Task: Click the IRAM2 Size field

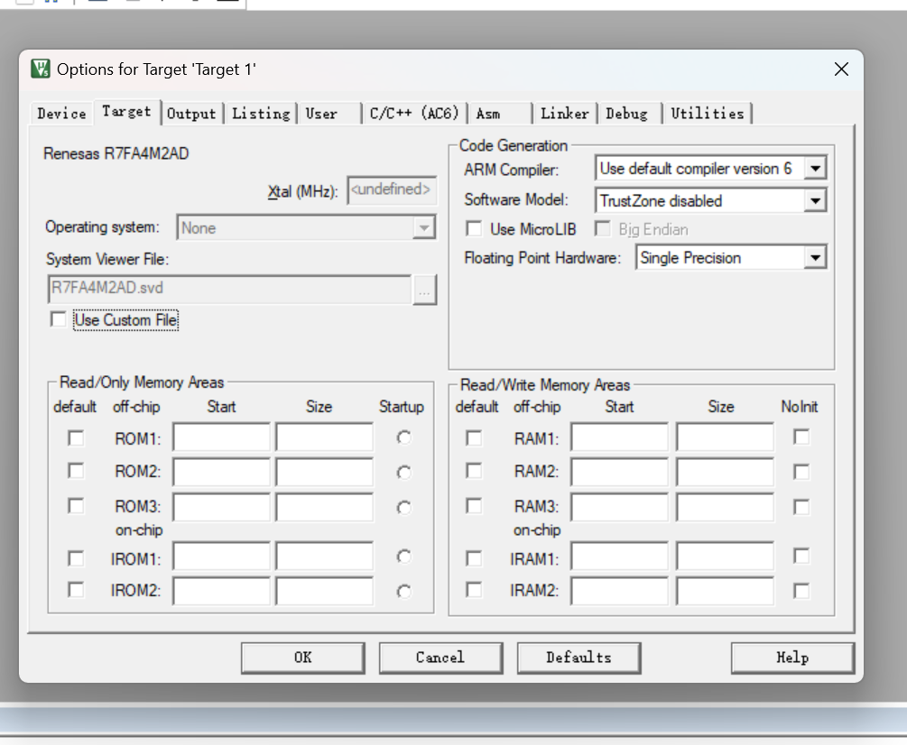Action: (725, 591)
